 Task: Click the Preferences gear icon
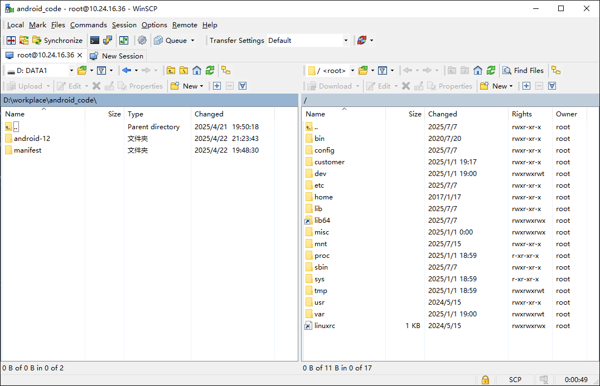coord(142,40)
